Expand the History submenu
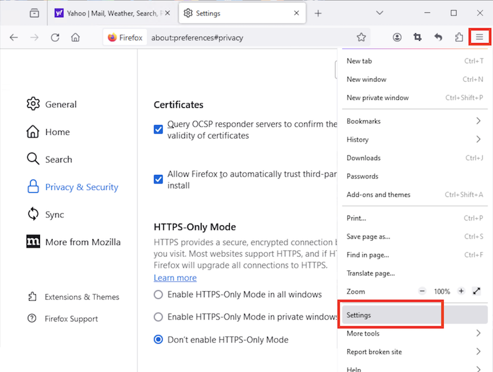493x372 pixels. (x=357, y=139)
